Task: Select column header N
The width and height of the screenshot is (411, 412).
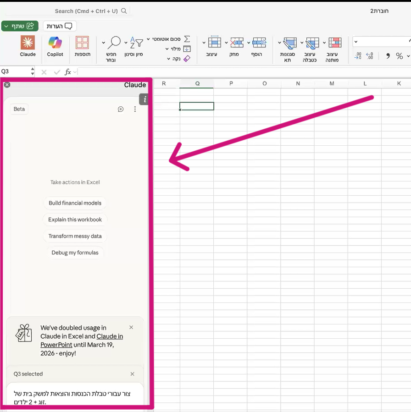Action: pos(298,83)
